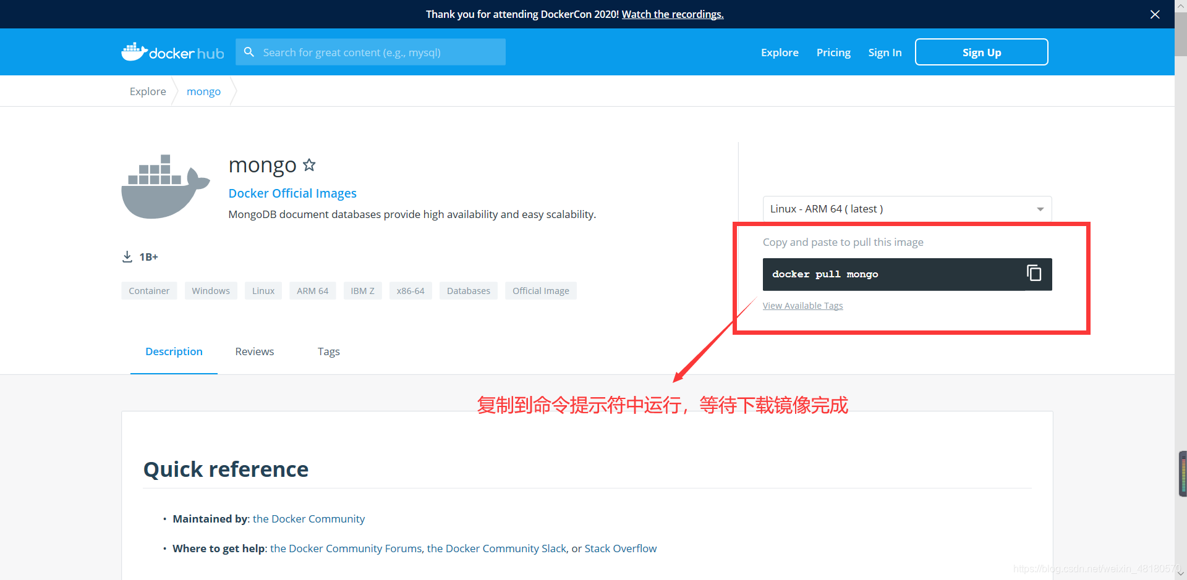Open the Stack Overflow link
Image resolution: width=1187 pixels, height=580 pixels.
(x=621, y=548)
